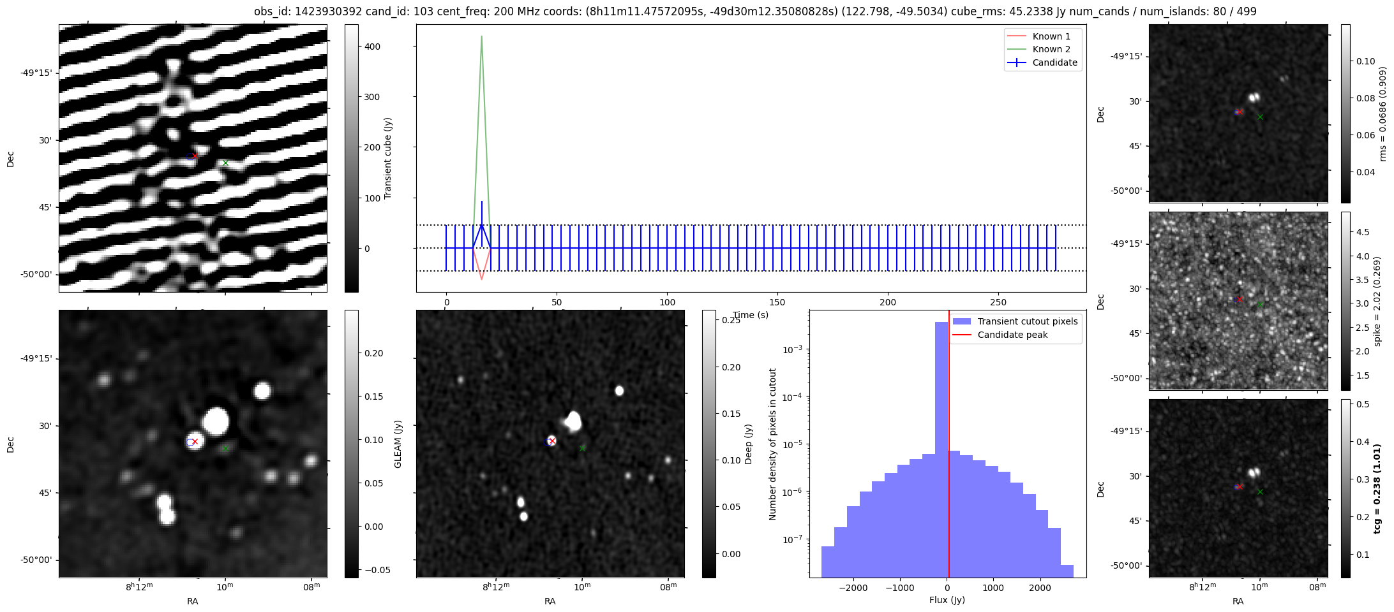Click the red X marker in the Deep image
Viewport: 1394px width, 612px height.
point(552,441)
